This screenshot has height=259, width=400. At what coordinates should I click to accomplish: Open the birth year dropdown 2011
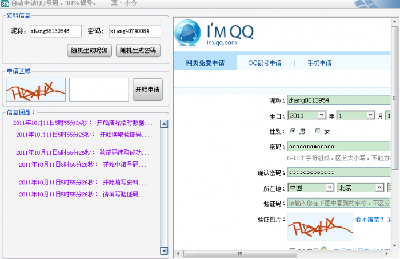[x=307, y=116]
